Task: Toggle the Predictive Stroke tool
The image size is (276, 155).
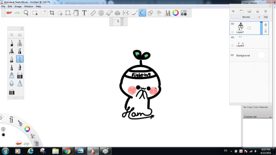Action: click(x=142, y=13)
